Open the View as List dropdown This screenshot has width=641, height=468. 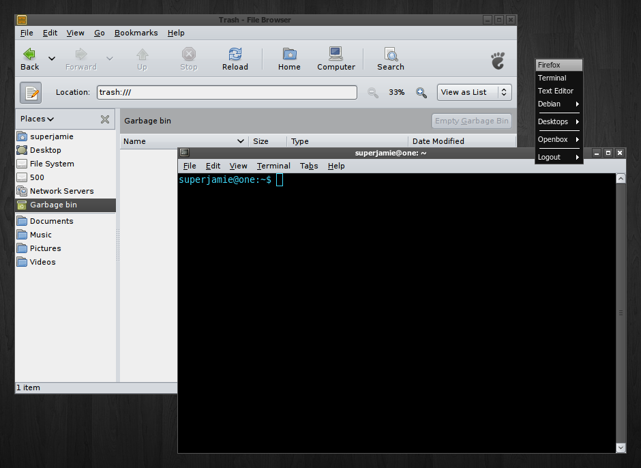click(x=474, y=93)
